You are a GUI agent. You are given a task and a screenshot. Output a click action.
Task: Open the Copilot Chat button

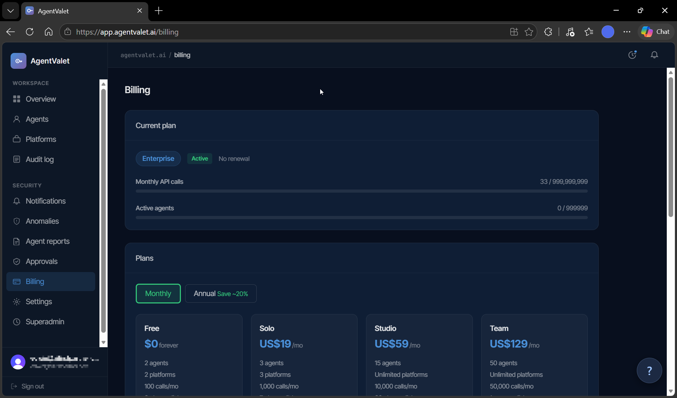coord(656,32)
